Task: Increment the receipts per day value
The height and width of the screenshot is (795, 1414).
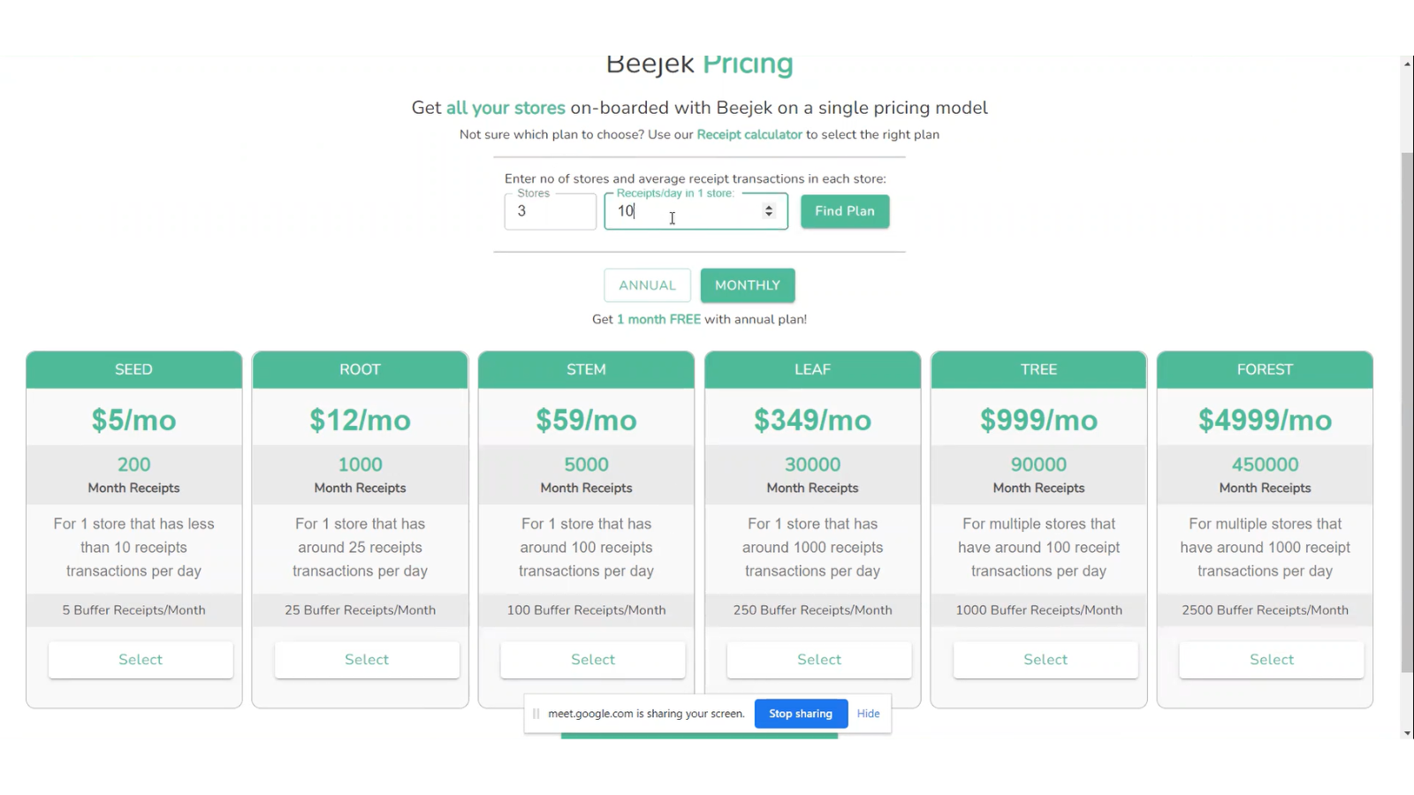Action: [x=768, y=206]
